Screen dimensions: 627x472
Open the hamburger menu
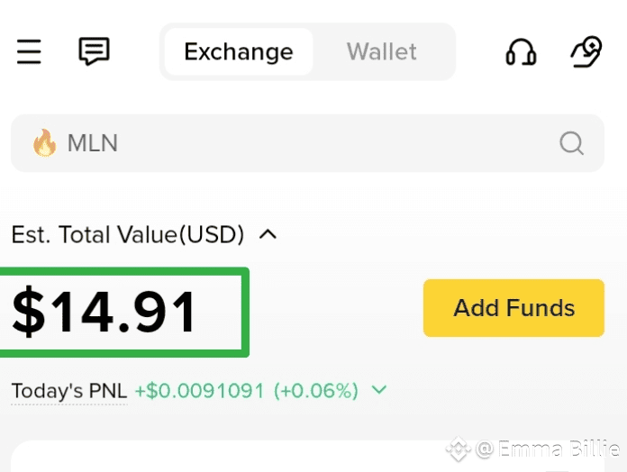pyautogui.click(x=29, y=51)
